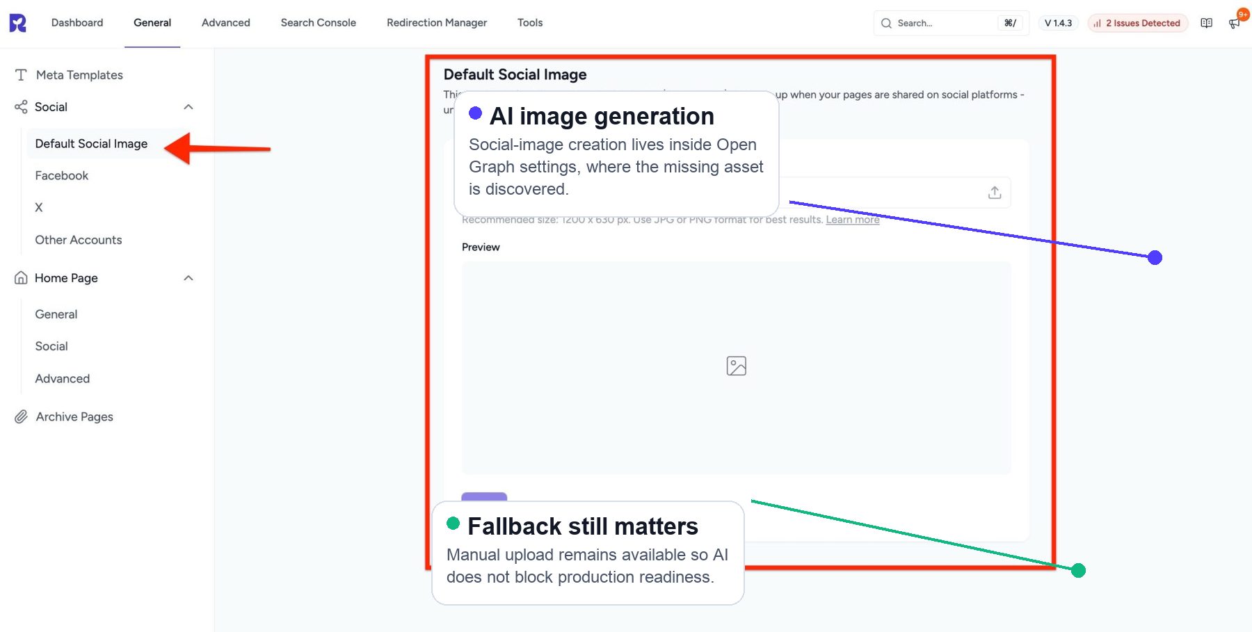Select Archive Pages in sidebar

tap(74, 417)
